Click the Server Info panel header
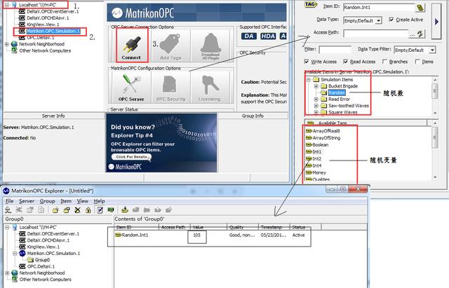Viewport: 449px width, 288px height. pyautogui.click(x=53, y=116)
